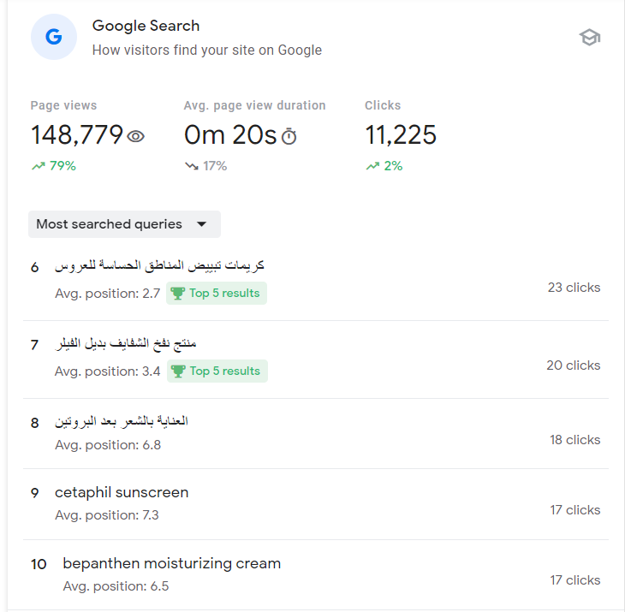Click the Arabic query ranked number 6
The image size is (625, 612).
[159, 266]
